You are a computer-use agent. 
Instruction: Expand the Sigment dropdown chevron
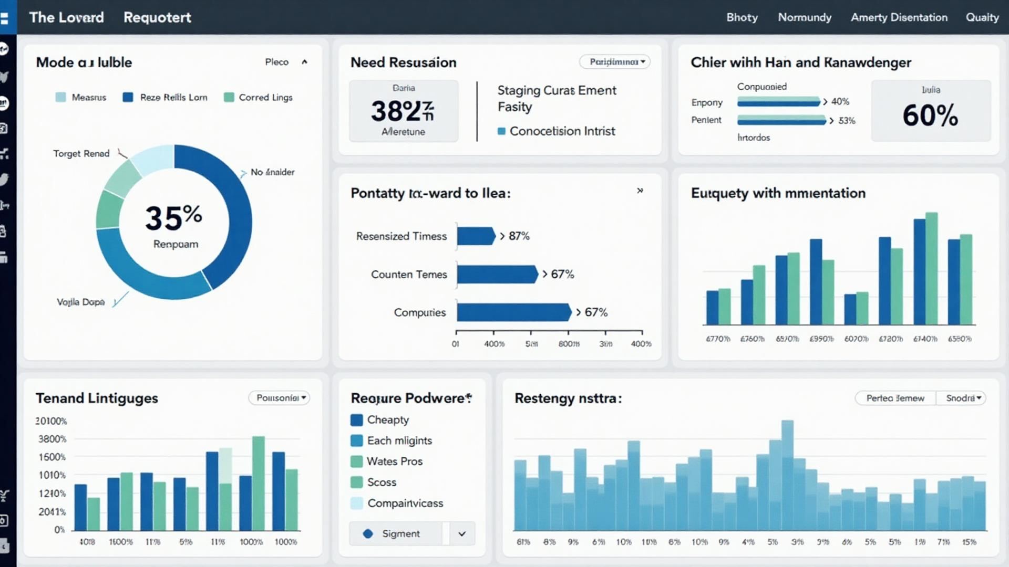coord(462,534)
